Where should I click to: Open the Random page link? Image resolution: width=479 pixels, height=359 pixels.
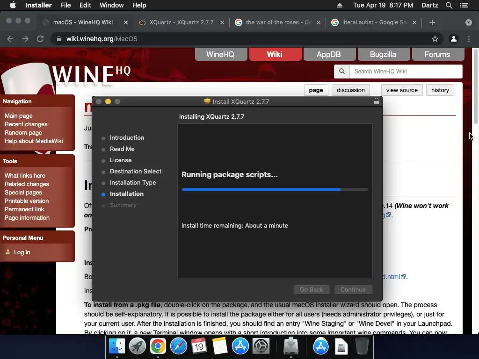click(x=23, y=132)
